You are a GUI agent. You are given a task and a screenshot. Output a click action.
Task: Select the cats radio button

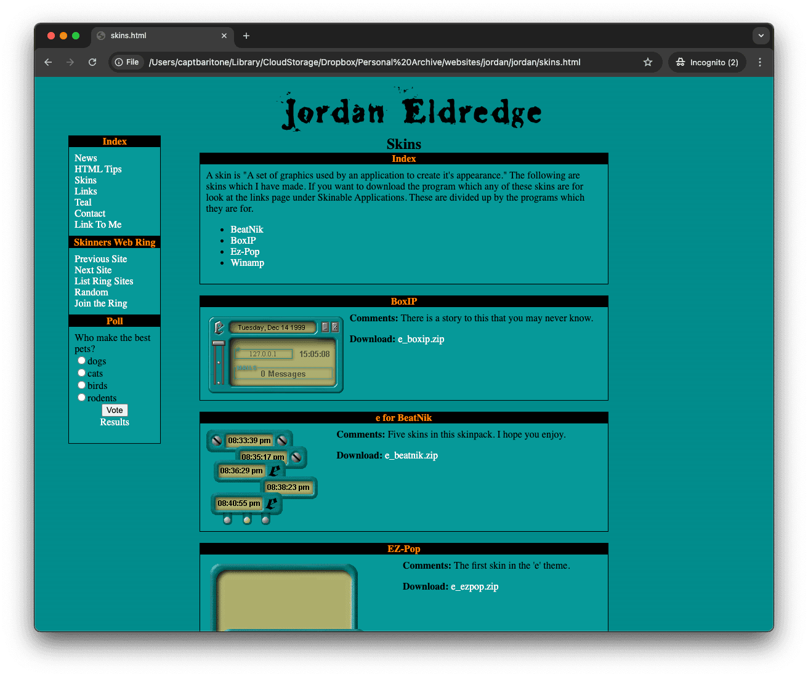coord(81,373)
